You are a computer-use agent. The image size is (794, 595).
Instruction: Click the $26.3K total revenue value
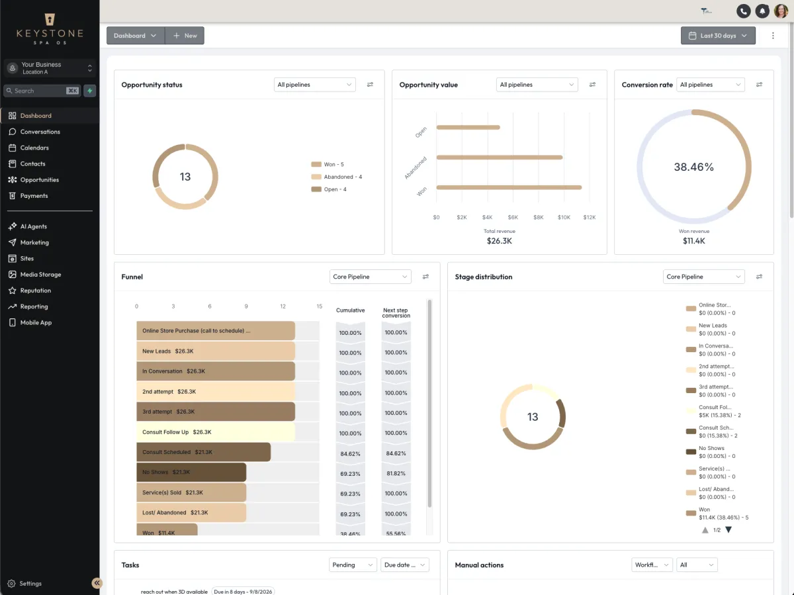pyautogui.click(x=500, y=241)
